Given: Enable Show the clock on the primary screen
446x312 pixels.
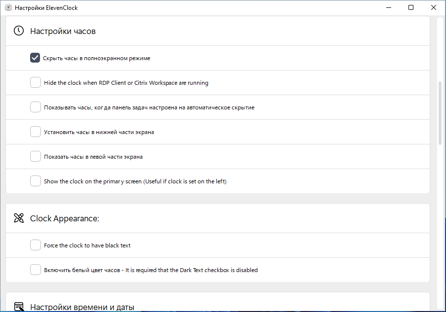Looking at the screenshot, I should (36, 181).
